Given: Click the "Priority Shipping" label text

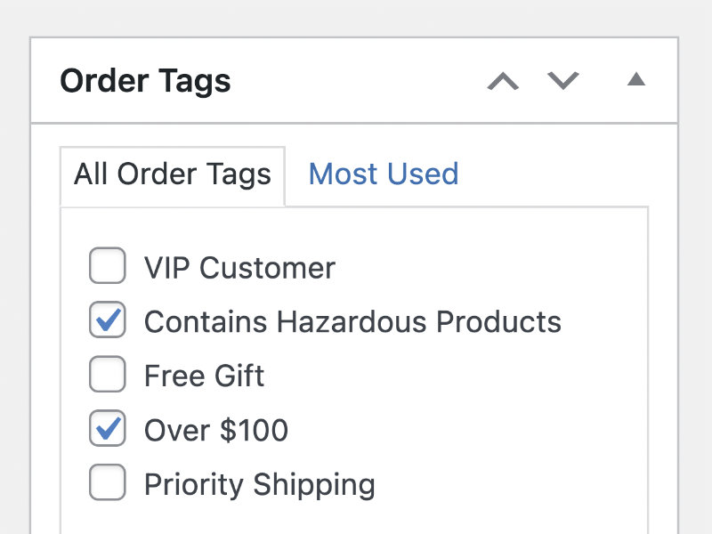Looking at the screenshot, I should [259, 485].
